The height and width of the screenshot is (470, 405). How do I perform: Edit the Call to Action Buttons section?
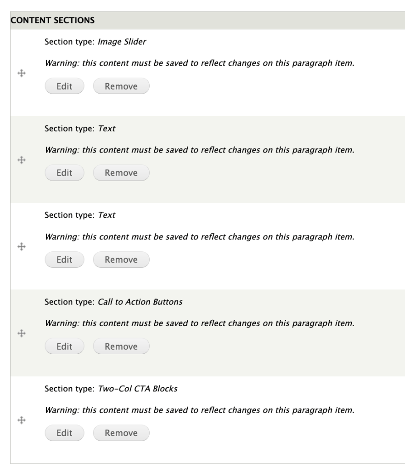64,346
